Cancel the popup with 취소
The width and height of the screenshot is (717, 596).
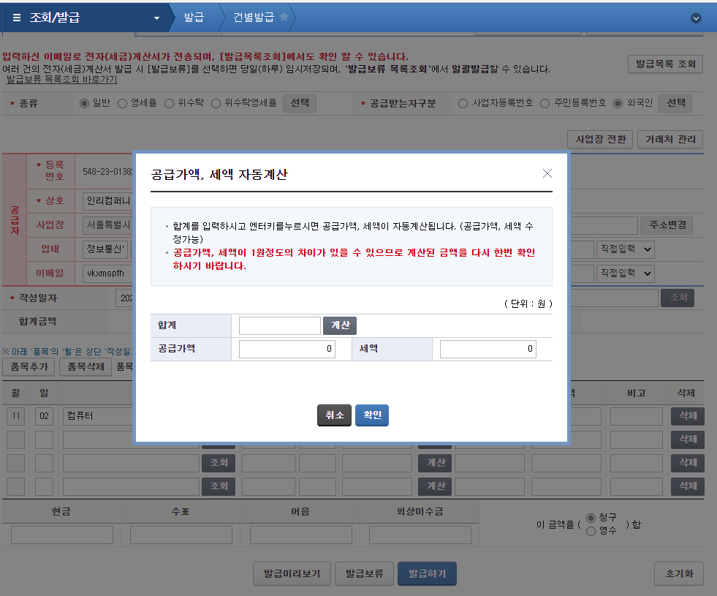334,415
